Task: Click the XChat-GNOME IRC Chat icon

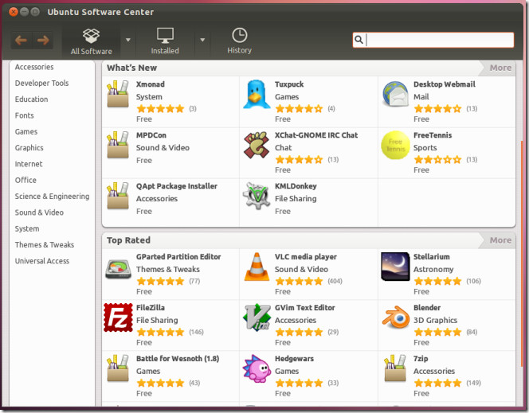Action: 257,145
